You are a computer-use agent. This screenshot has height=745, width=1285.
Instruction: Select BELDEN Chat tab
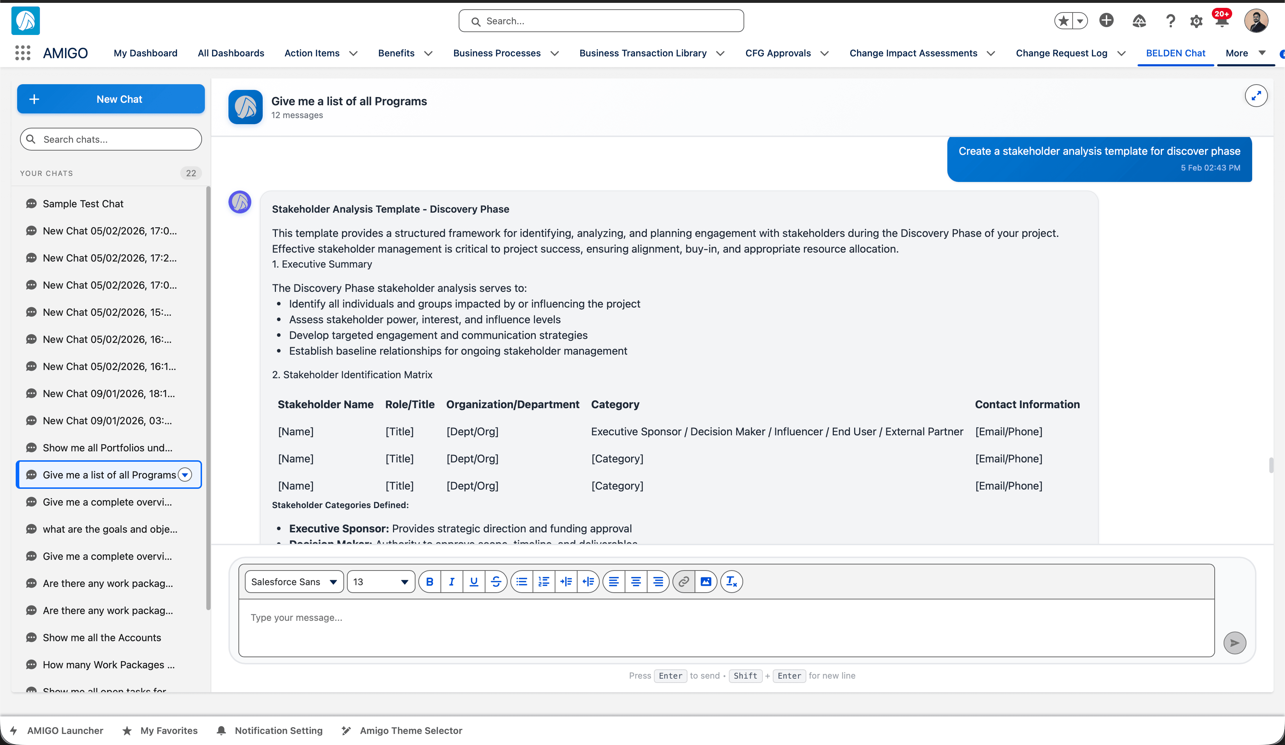[1175, 53]
